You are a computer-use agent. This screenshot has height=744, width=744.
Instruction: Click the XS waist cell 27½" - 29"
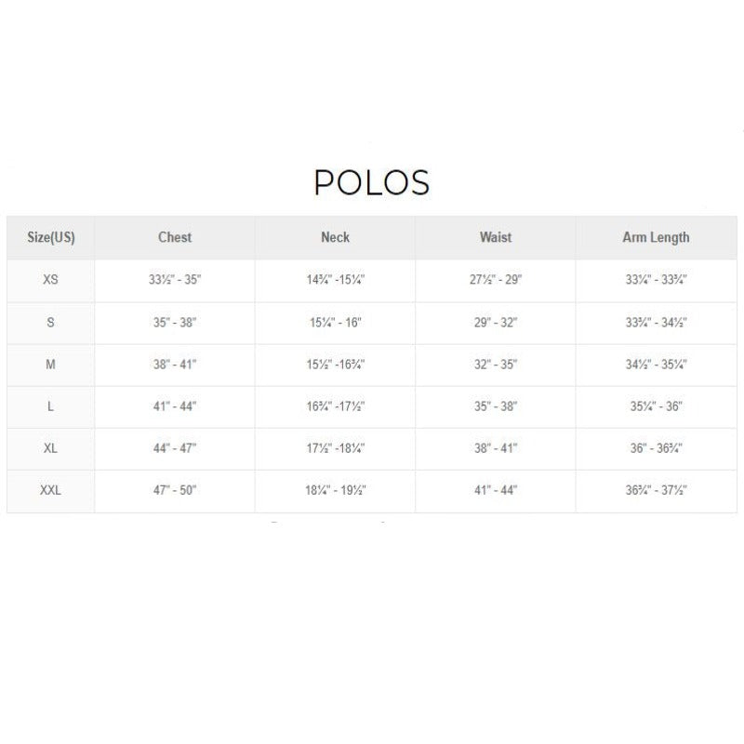(x=496, y=280)
